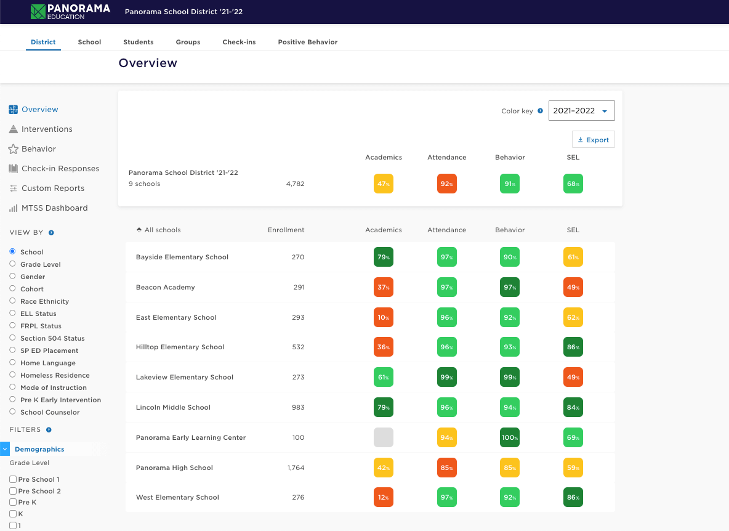
Task: Select the SP ED Placement radio button
Action: (x=12, y=350)
